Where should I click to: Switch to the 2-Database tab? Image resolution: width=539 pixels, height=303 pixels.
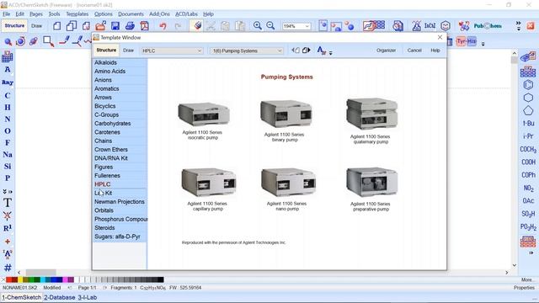[60, 297]
